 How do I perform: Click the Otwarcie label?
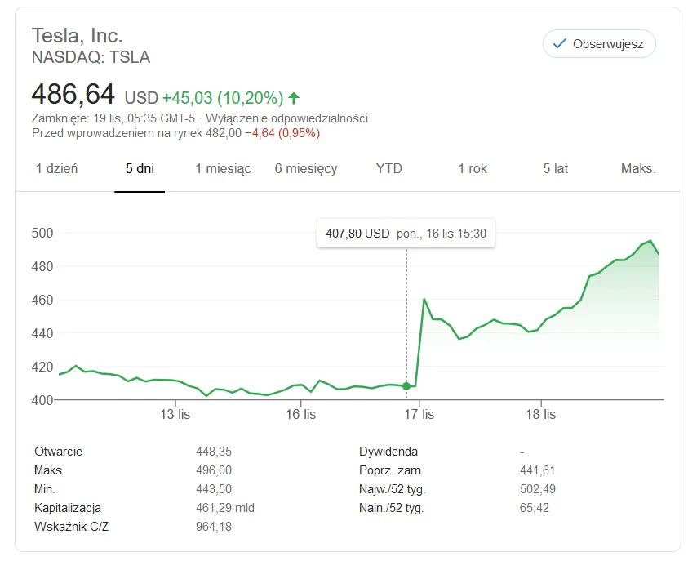[59, 452]
